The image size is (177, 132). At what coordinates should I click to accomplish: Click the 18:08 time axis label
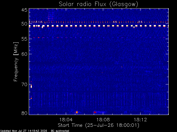103,120
